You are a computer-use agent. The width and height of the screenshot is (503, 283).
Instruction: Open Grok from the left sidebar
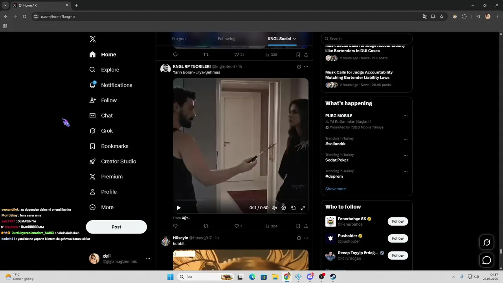pyautogui.click(x=101, y=131)
